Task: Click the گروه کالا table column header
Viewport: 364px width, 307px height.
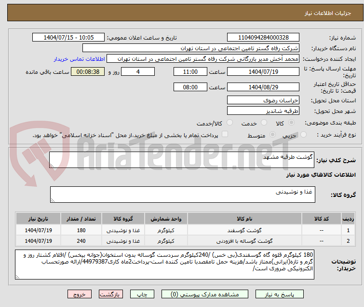Action: pyautogui.click(x=123, y=219)
